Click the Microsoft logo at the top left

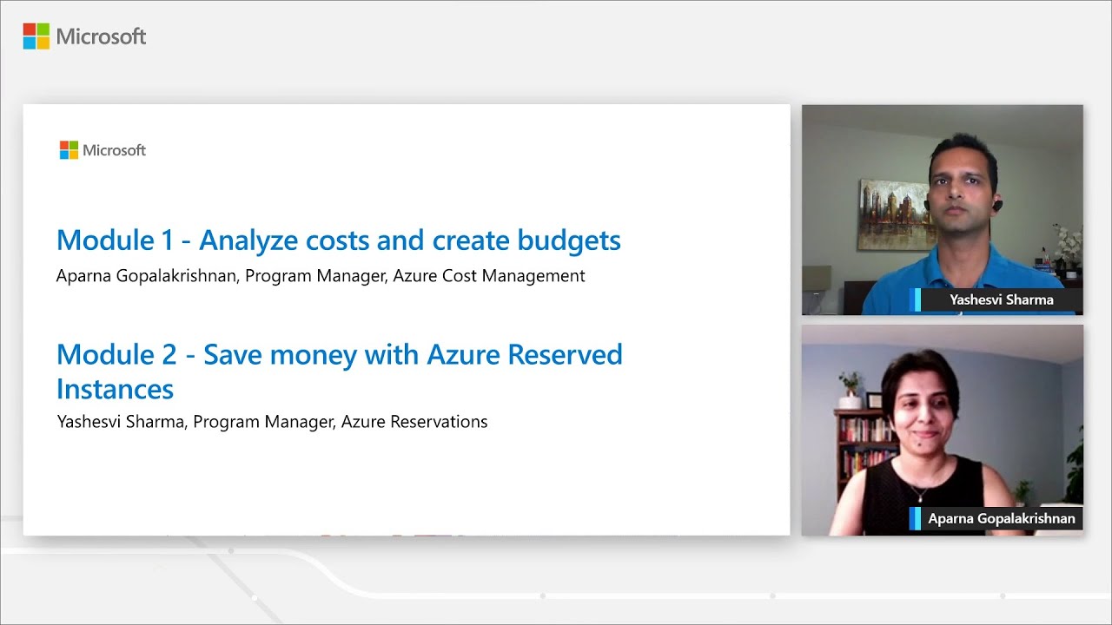(84, 36)
